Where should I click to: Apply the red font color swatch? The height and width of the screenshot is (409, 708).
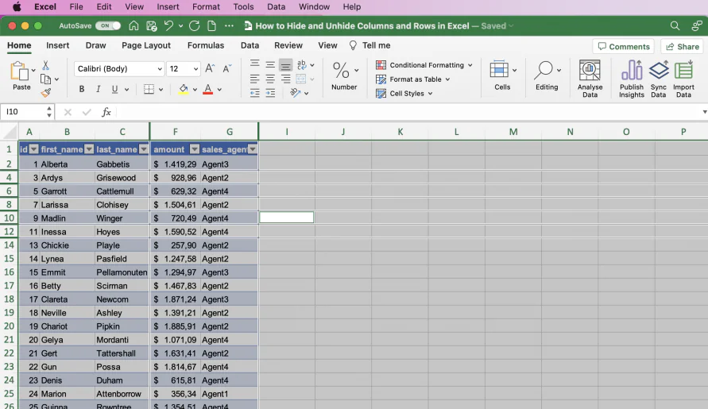tap(207, 90)
